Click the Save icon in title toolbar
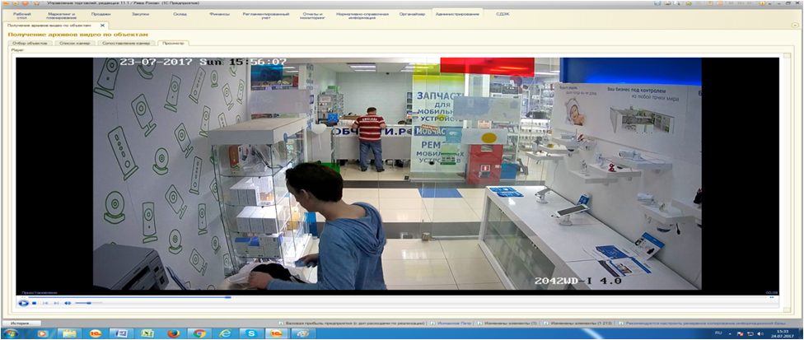The height and width of the screenshot is (340, 804). click(657, 3)
